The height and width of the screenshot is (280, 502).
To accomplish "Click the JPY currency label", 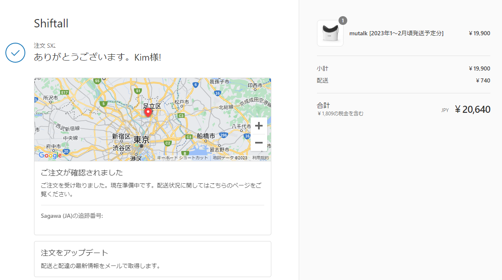I will (x=445, y=110).
